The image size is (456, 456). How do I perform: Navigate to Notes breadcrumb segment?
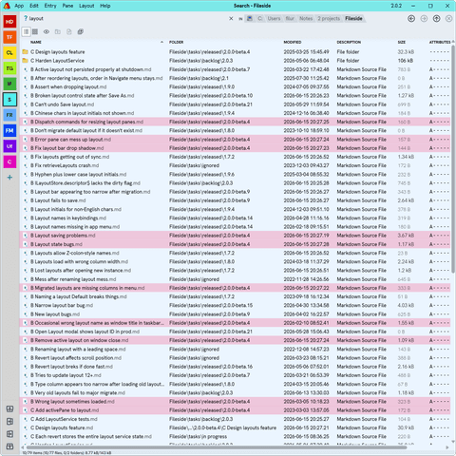pos(306,19)
